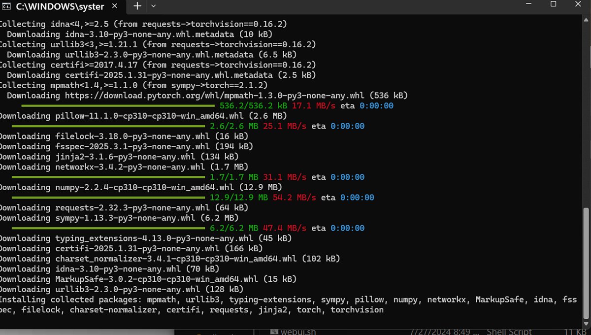Click 'Downloading typing_extensions-4.13.0' line

[x=146, y=238]
